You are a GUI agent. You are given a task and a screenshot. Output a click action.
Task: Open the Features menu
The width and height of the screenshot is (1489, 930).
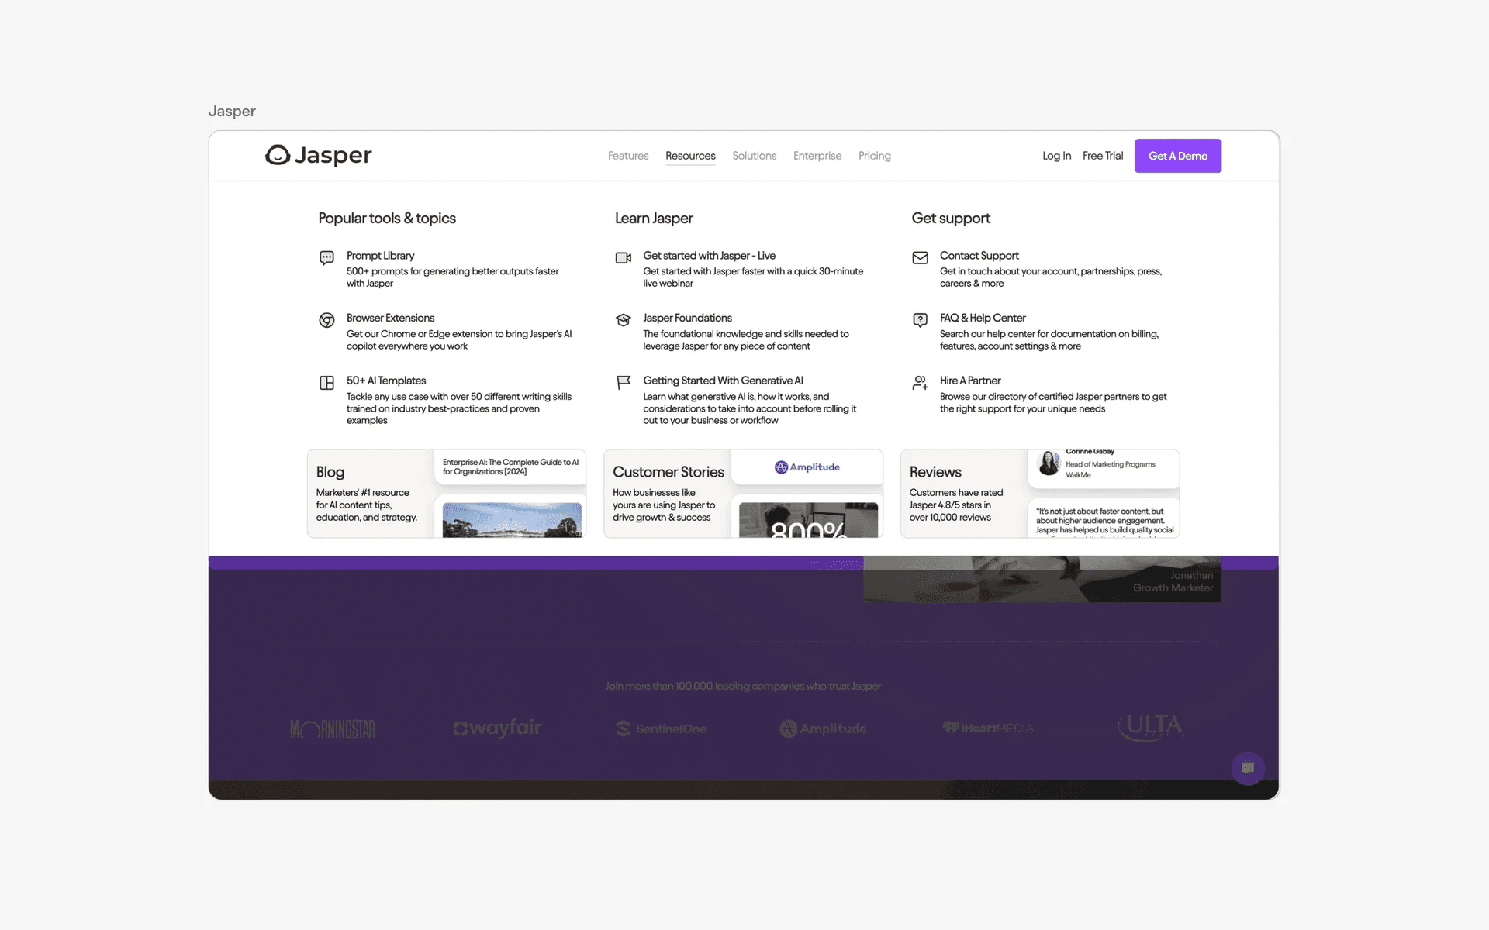tap(627, 156)
